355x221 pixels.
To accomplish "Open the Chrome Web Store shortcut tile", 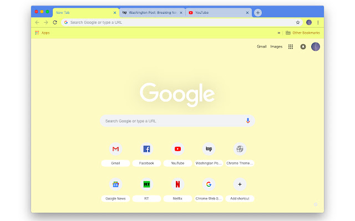I will coord(209,190).
